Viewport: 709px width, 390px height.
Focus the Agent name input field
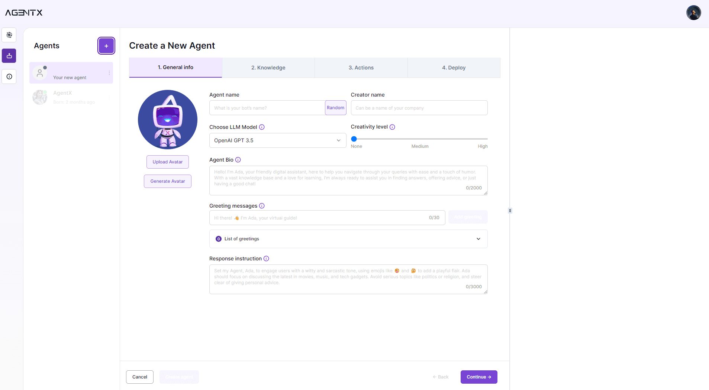[x=267, y=108]
